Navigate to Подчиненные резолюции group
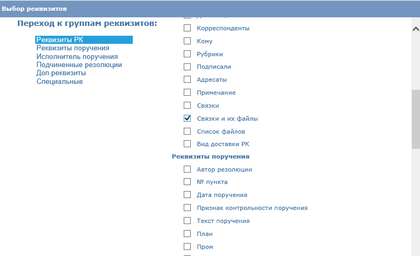This screenshot has width=420, height=256. (x=79, y=65)
